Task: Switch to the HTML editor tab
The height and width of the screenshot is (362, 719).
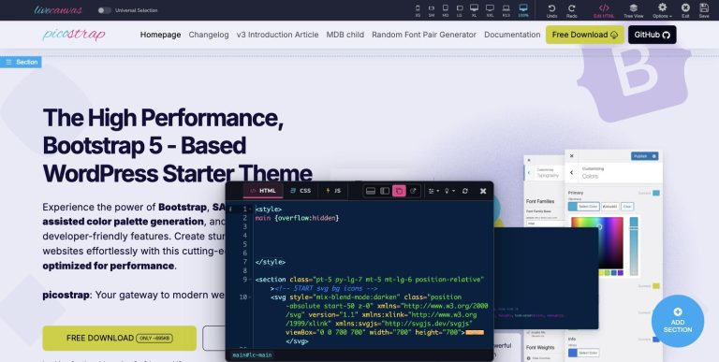Action: (x=263, y=191)
